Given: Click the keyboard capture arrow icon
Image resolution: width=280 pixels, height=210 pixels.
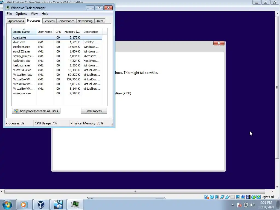Looking at the screenshot, I should pyautogui.click(x=258, y=197).
